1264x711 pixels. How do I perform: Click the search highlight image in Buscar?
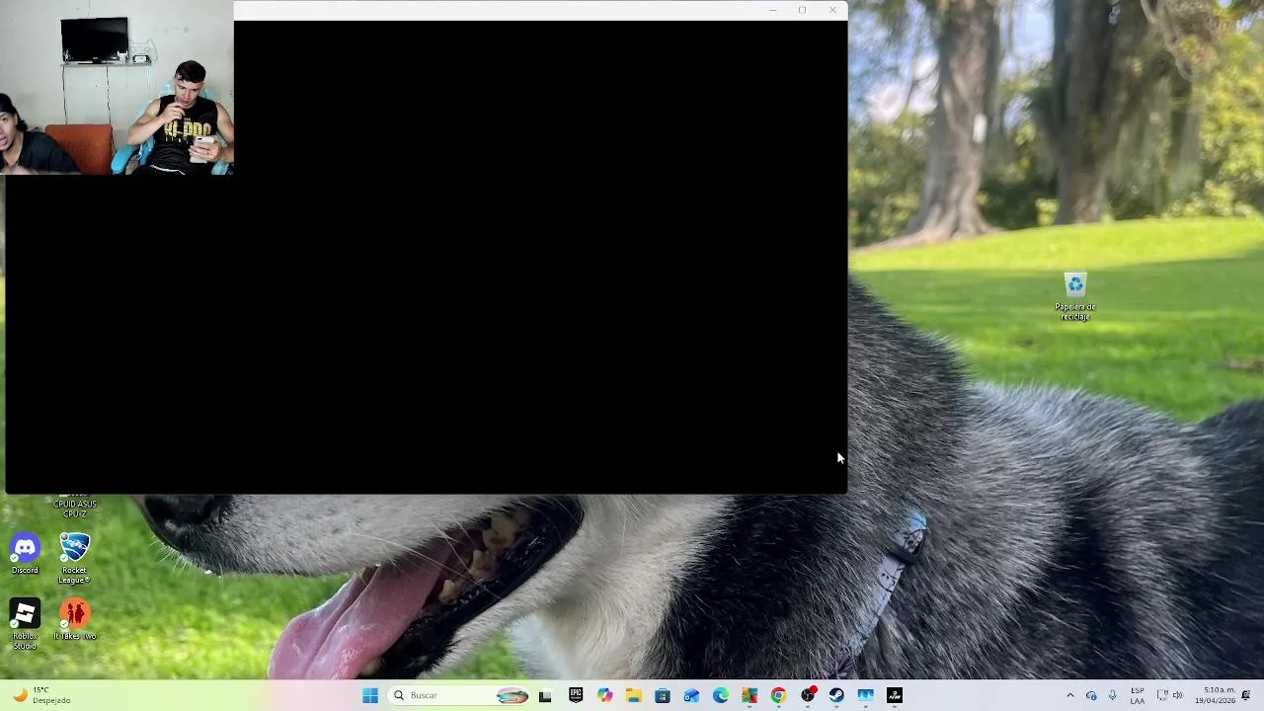[x=512, y=695]
